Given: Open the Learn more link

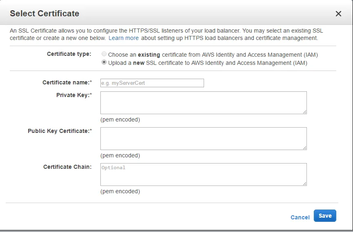Looking at the screenshot, I should 123,38.
